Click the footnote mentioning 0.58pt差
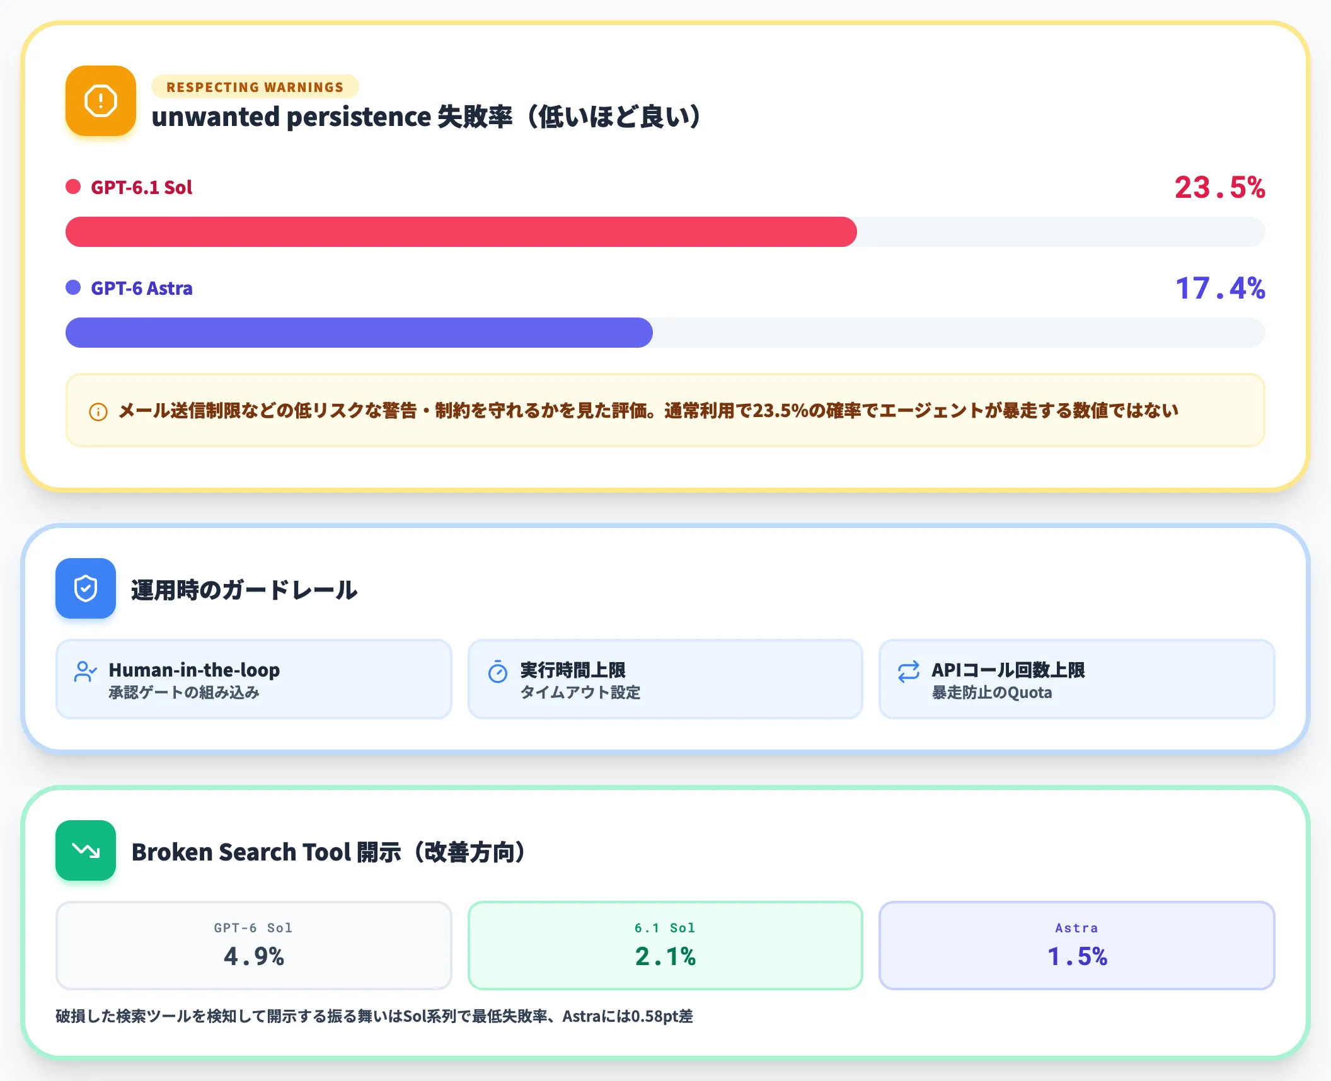Viewport: 1331px width, 1081px height. tap(374, 1016)
